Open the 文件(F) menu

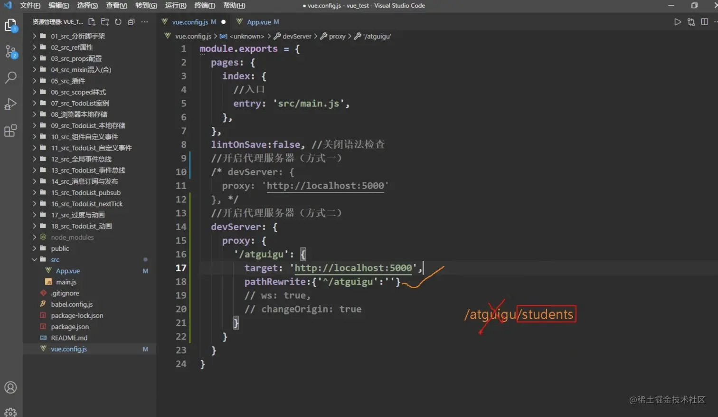30,5
